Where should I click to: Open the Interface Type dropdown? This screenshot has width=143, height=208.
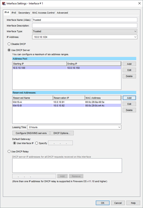[x=85, y=31]
